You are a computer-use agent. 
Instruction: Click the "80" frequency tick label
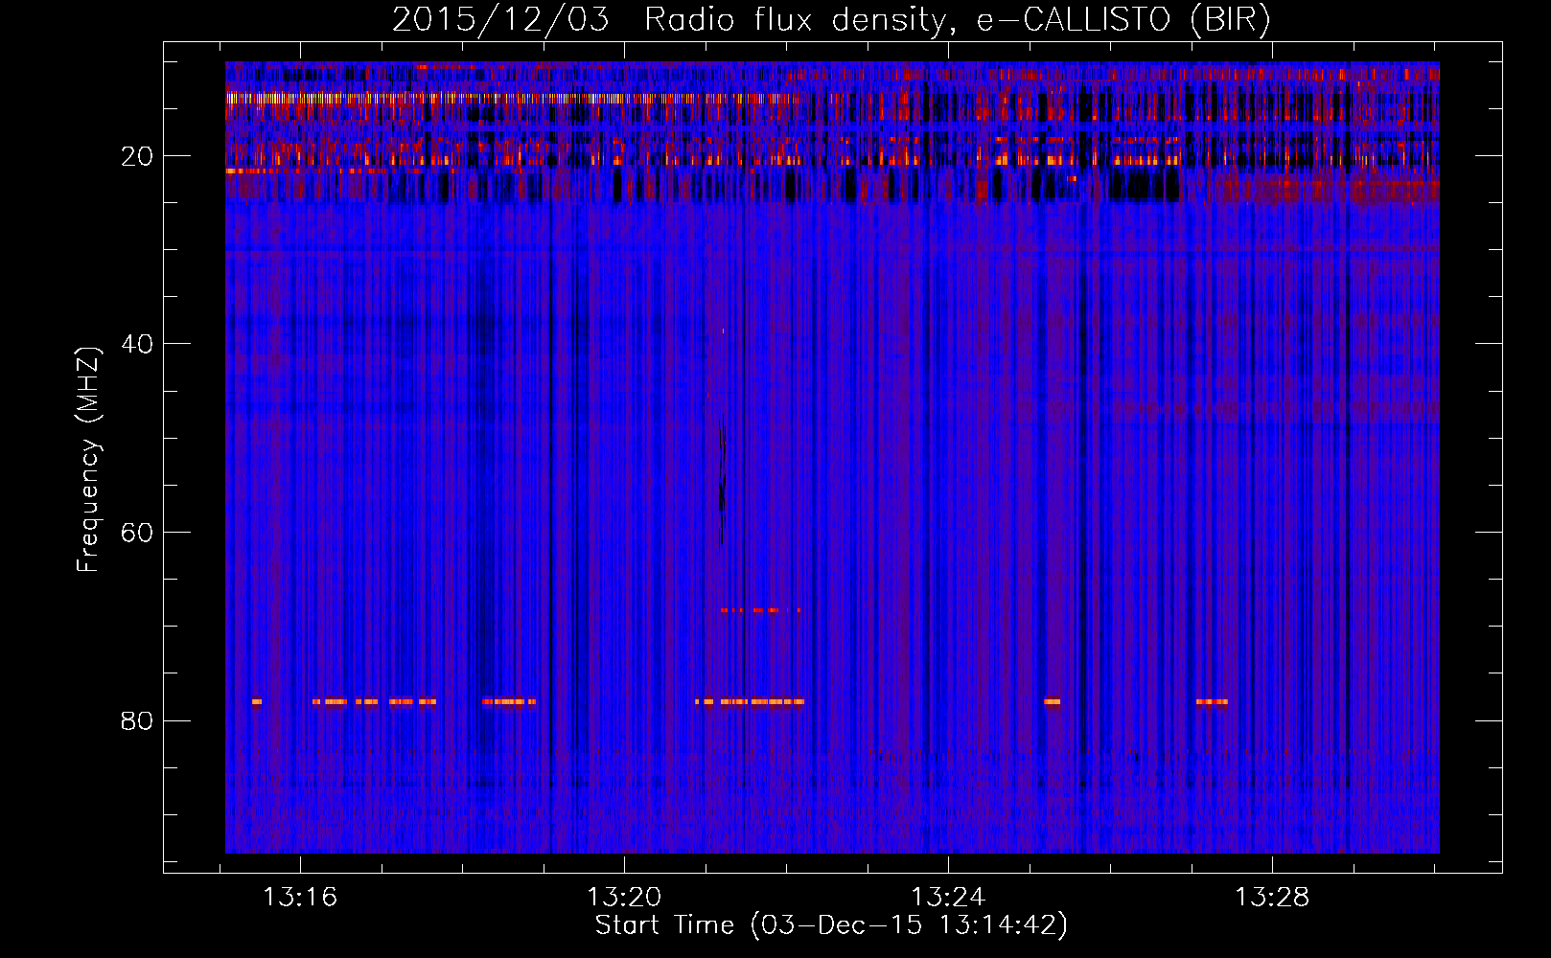[x=137, y=720]
